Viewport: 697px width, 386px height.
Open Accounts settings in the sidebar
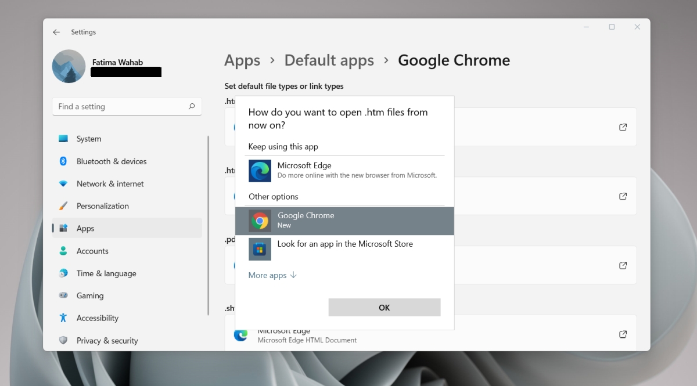coord(94,251)
